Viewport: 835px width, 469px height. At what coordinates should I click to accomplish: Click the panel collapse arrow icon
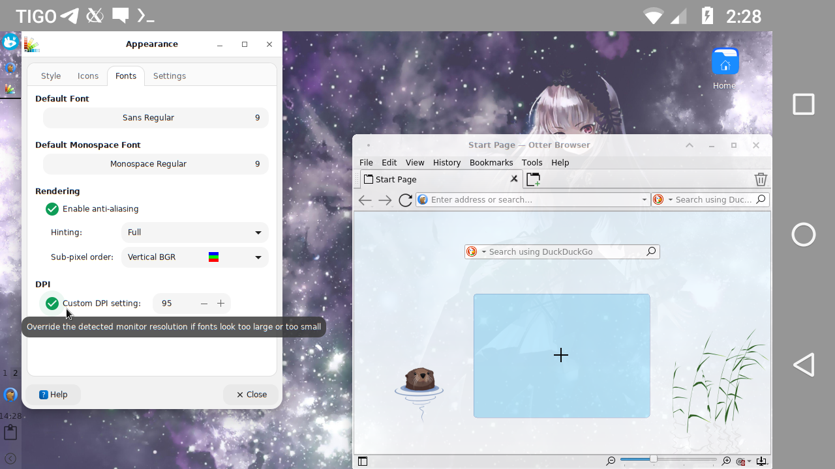click(x=10, y=459)
